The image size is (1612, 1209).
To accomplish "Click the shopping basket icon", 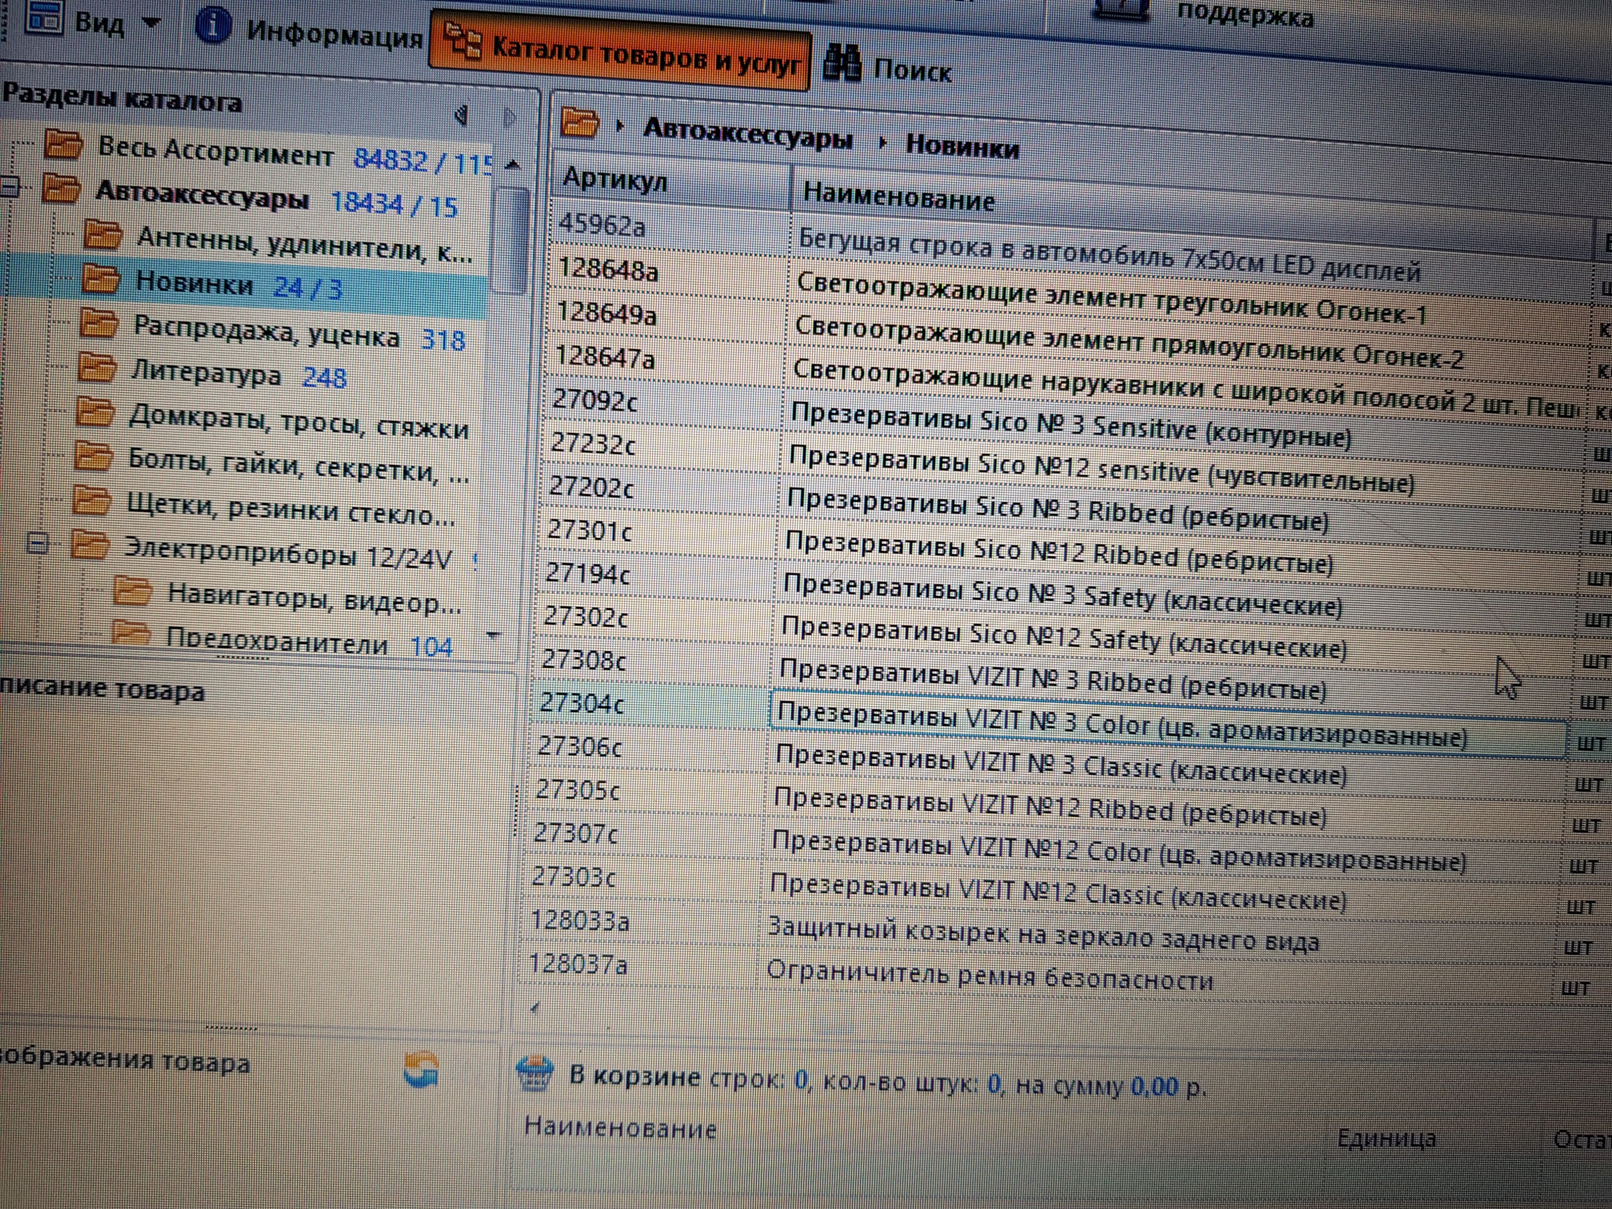I will pos(536,1074).
